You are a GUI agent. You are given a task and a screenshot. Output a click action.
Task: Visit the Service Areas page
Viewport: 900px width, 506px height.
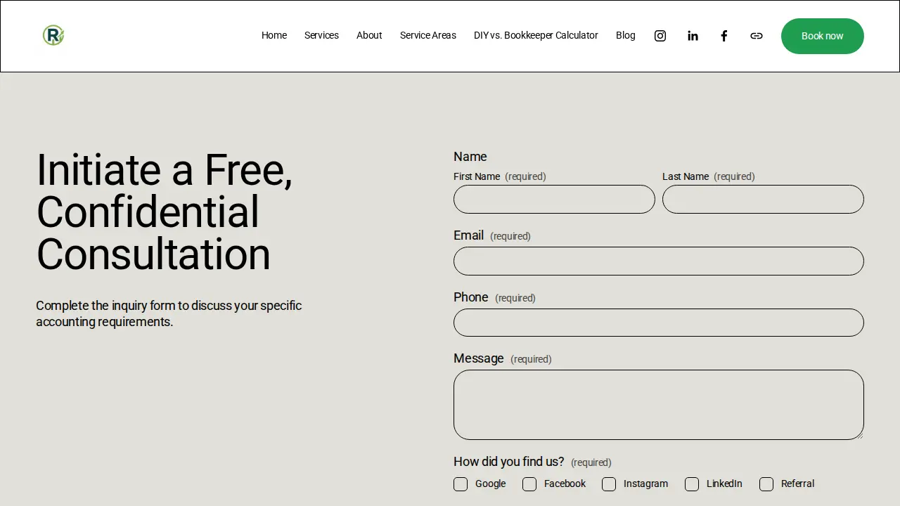point(428,35)
